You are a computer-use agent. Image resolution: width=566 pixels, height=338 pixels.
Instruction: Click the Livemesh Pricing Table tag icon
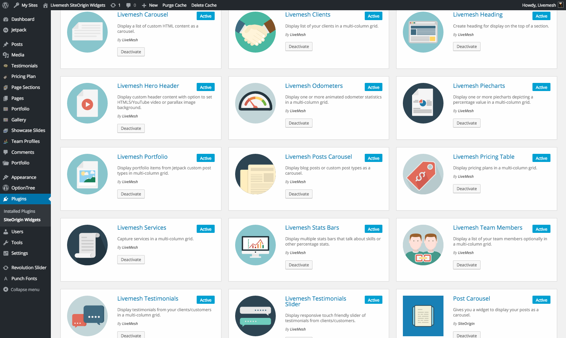click(x=423, y=174)
